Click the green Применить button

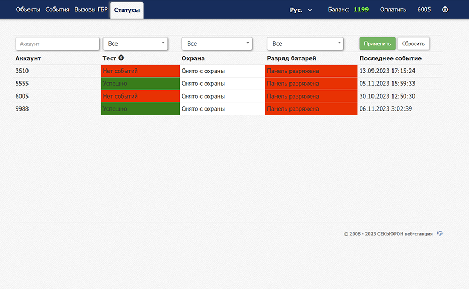pos(377,44)
